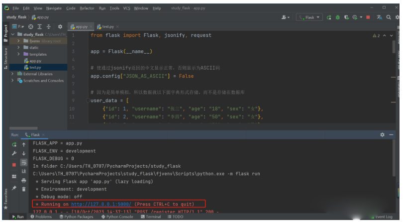Clear all console output with the trash icon

pyautogui.click(x=24, y=189)
